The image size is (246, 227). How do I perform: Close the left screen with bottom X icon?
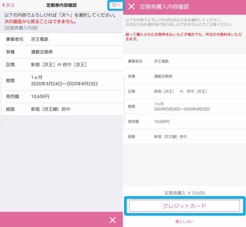(113, 220)
